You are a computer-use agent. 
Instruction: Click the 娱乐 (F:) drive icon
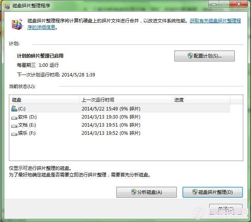pos(14,134)
